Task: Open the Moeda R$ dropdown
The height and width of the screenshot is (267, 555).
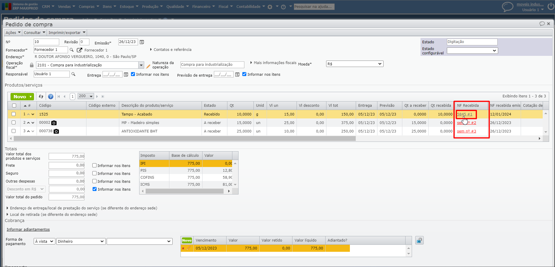Action: pos(355,64)
